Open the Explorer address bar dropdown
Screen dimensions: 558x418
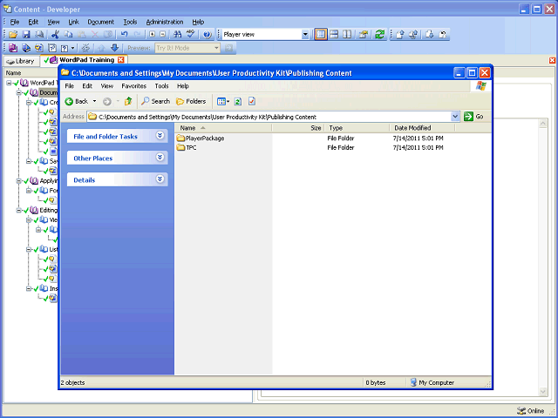455,116
